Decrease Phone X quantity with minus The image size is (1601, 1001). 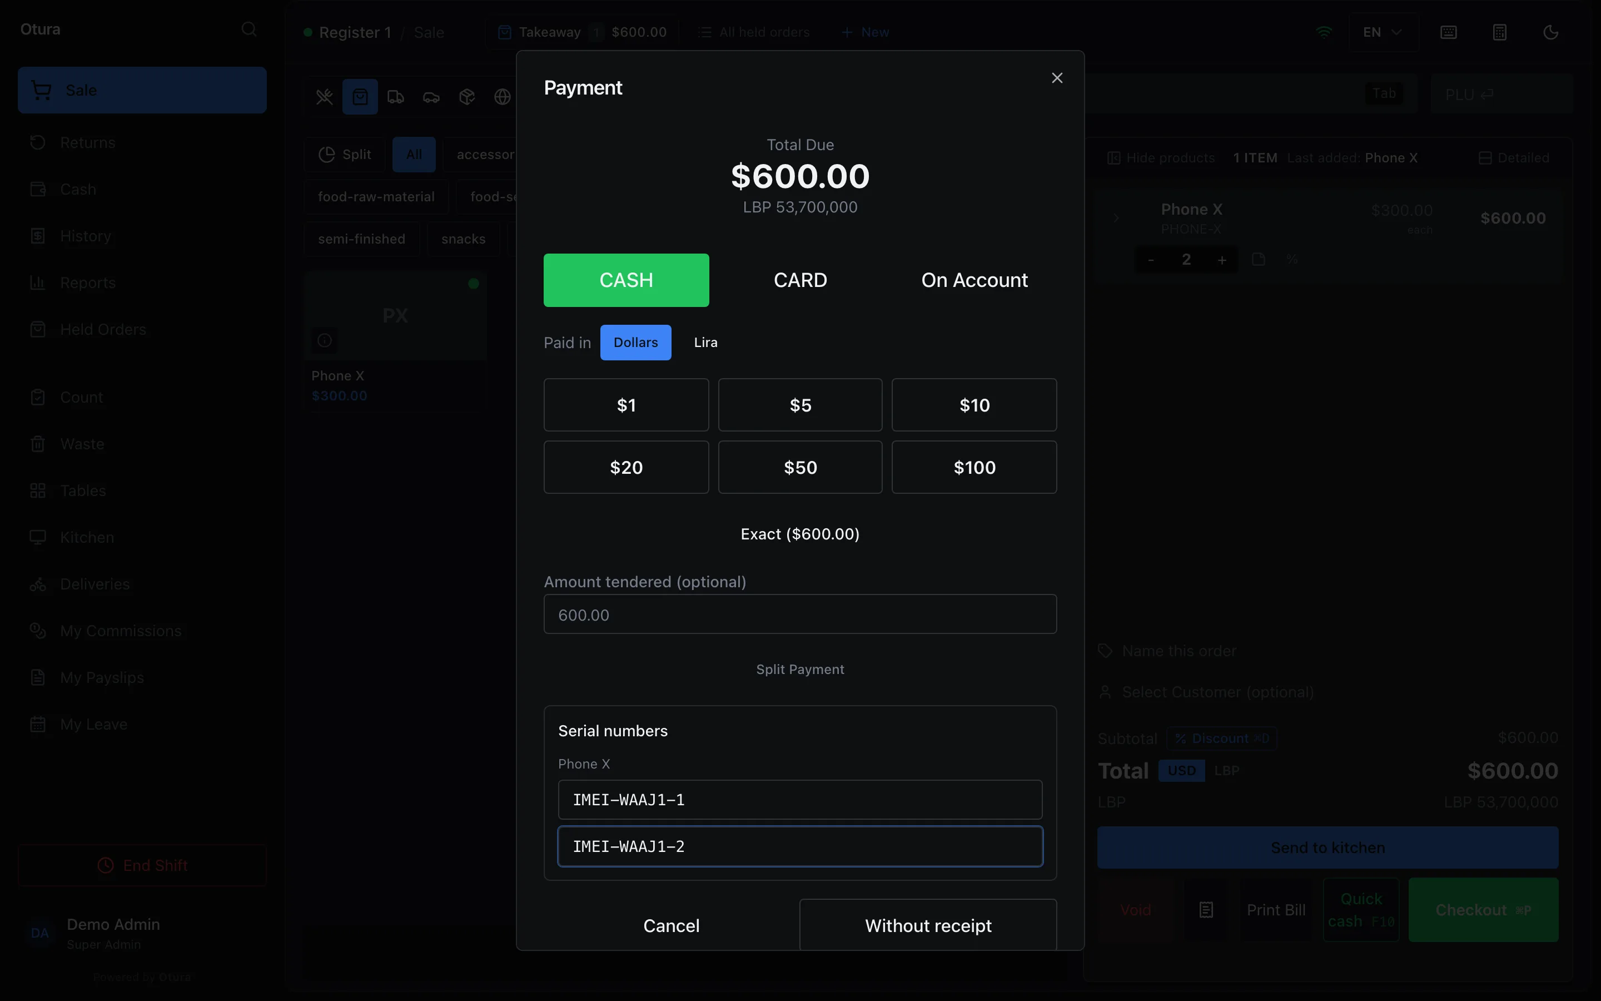pyautogui.click(x=1151, y=260)
